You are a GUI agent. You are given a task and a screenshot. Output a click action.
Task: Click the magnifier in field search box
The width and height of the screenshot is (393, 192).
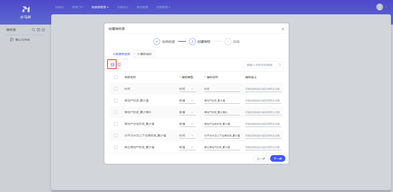[x=280, y=65]
